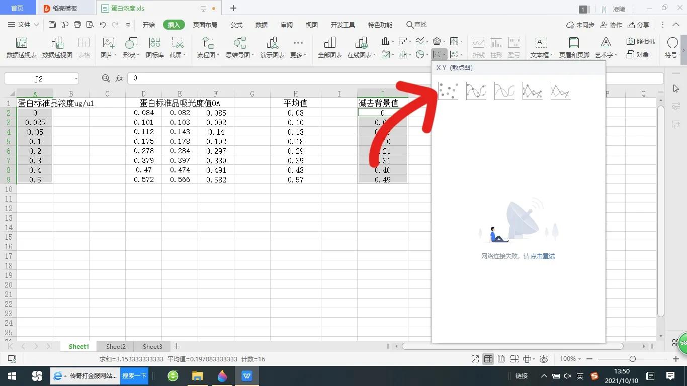Open the 在线图表 online charts dropdown
Image resolution: width=687 pixels, height=386 pixels.
pyautogui.click(x=362, y=48)
